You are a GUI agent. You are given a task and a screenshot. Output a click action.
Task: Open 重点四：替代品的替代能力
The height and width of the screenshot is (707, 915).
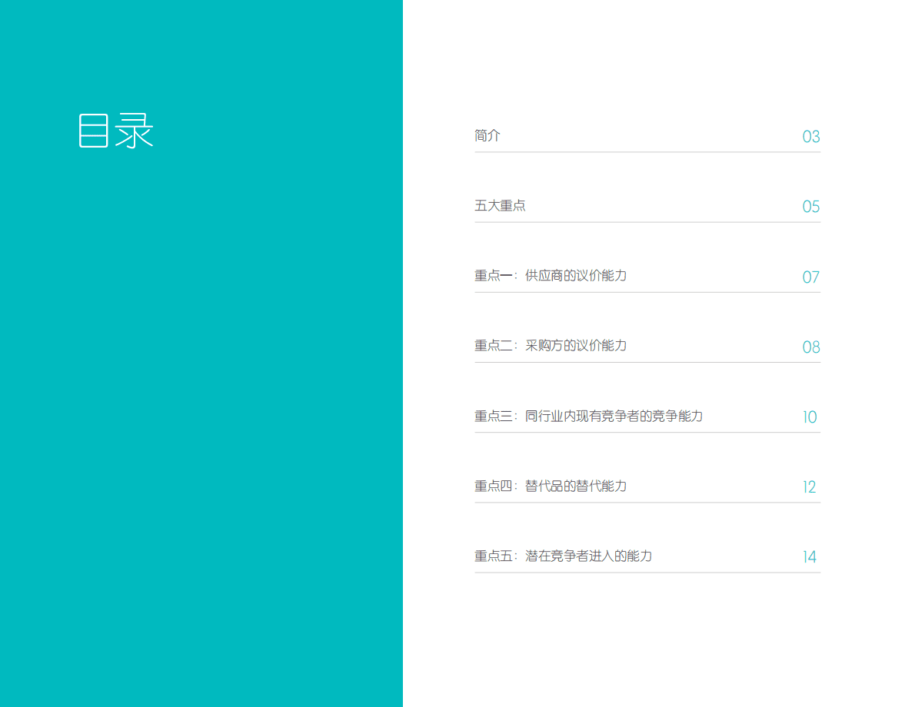tap(551, 486)
